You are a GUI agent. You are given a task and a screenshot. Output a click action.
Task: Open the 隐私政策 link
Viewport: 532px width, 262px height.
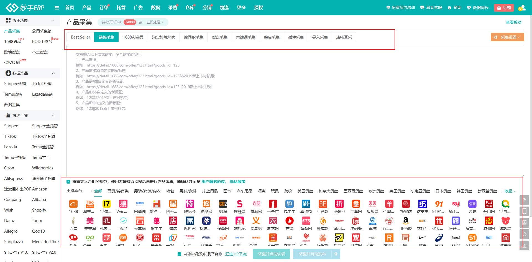click(x=237, y=182)
